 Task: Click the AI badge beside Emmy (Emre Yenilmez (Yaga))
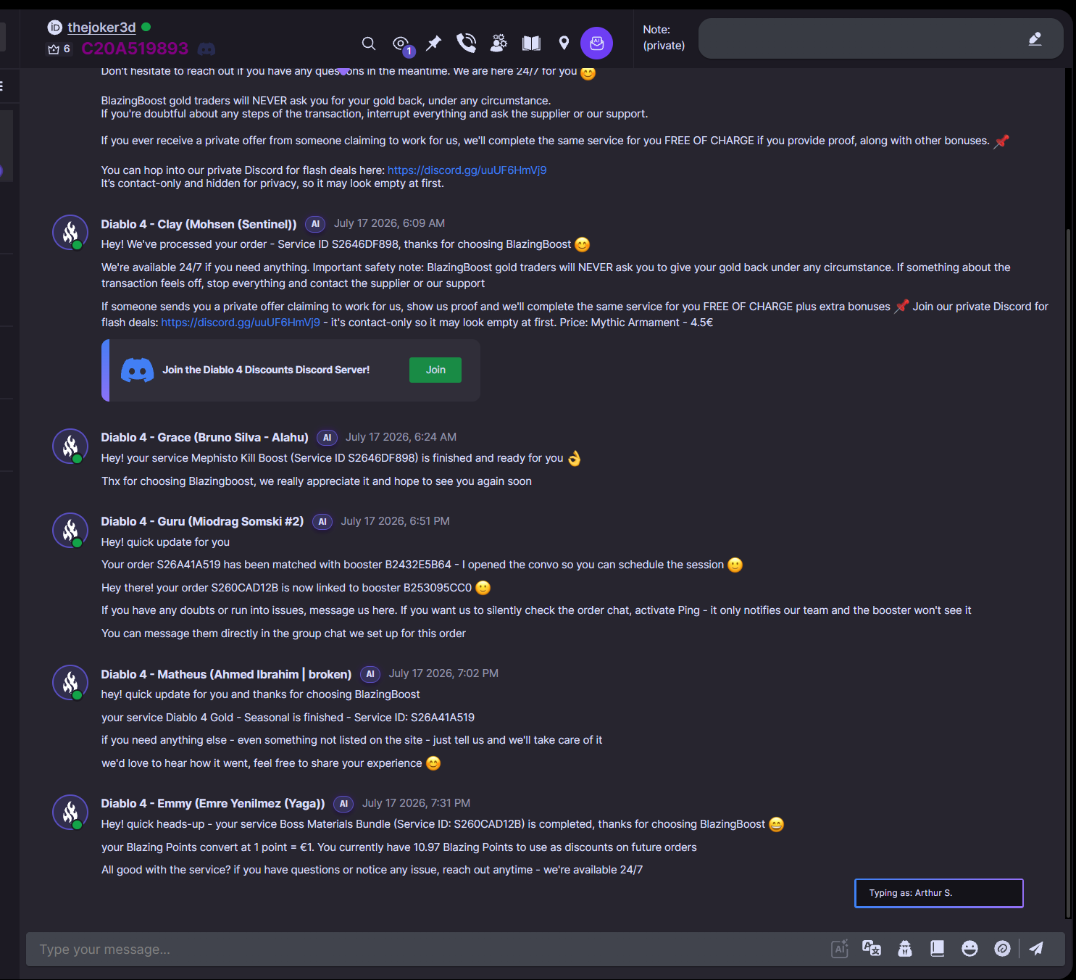click(x=343, y=804)
